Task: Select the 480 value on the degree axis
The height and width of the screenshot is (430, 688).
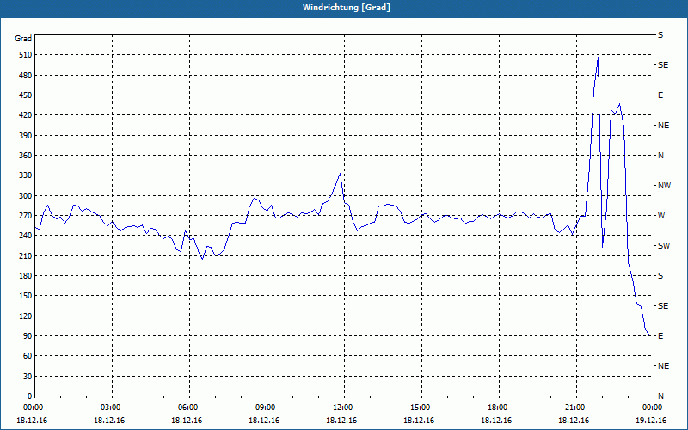Action: pyautogui.click(x=26, y=76)
